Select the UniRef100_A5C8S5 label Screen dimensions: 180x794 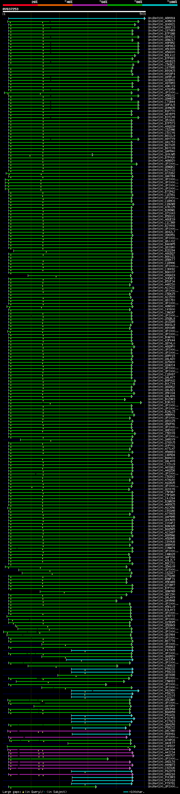pyautogui.click(x=161, y=49)
